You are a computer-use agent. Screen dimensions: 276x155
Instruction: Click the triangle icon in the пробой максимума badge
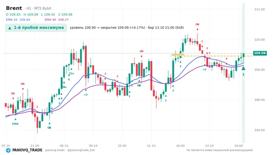10,28
